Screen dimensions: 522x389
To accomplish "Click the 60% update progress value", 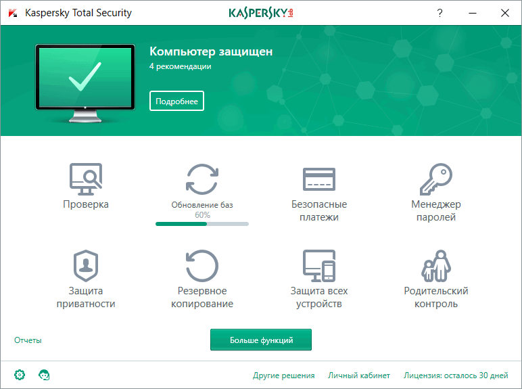I will click(x=202, y=215).
